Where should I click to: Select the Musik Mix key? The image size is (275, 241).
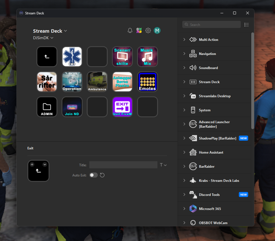click(147, 56)
